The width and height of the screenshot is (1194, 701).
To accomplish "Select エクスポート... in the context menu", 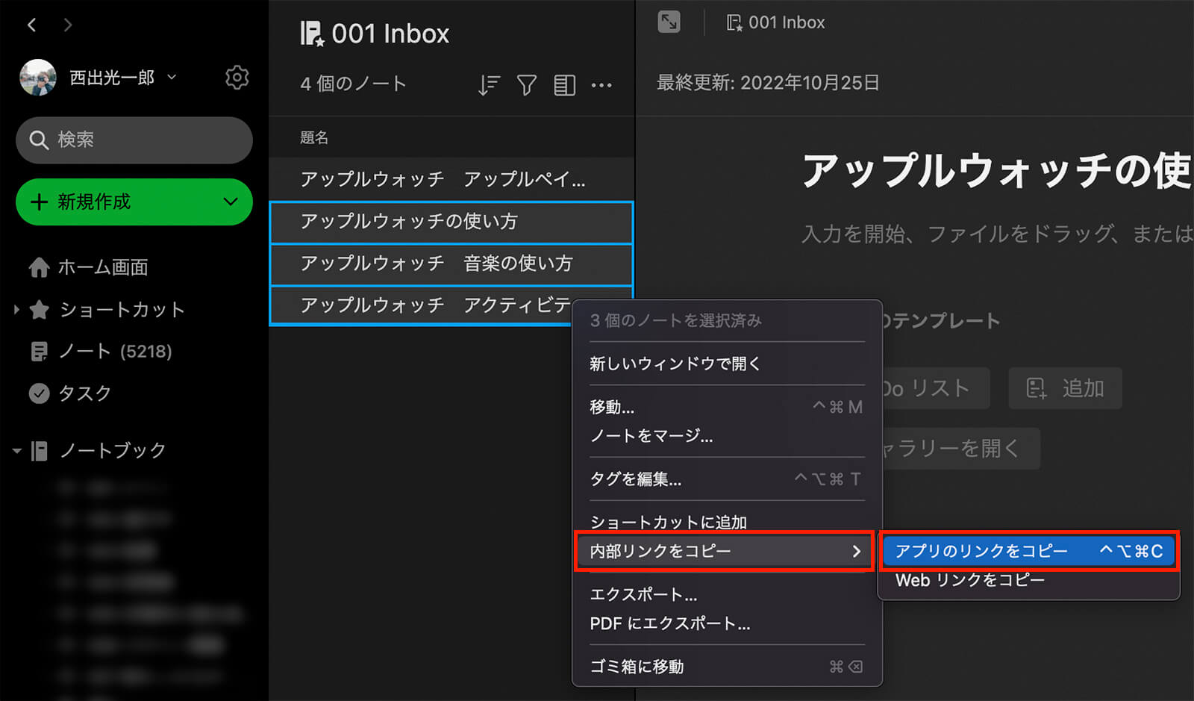I will pos(643,595).
